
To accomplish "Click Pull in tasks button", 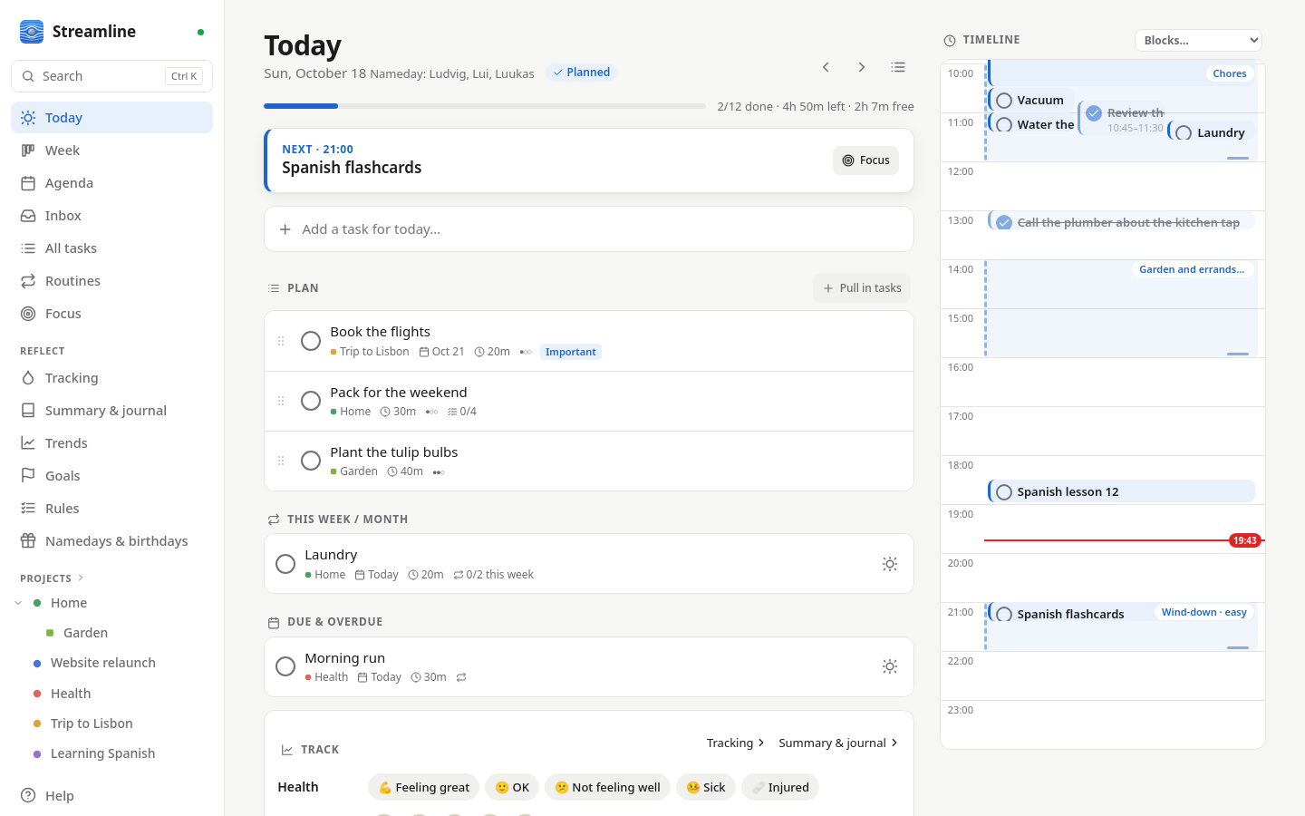I will point(861,288).
